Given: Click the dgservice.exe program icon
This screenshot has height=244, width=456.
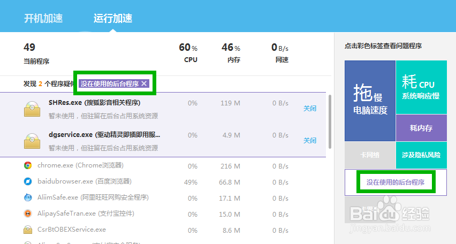Looking at the screenshot, I should coord(32,141).
